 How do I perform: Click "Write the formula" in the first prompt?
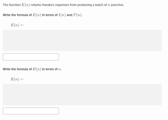click(x=14, y=15)
